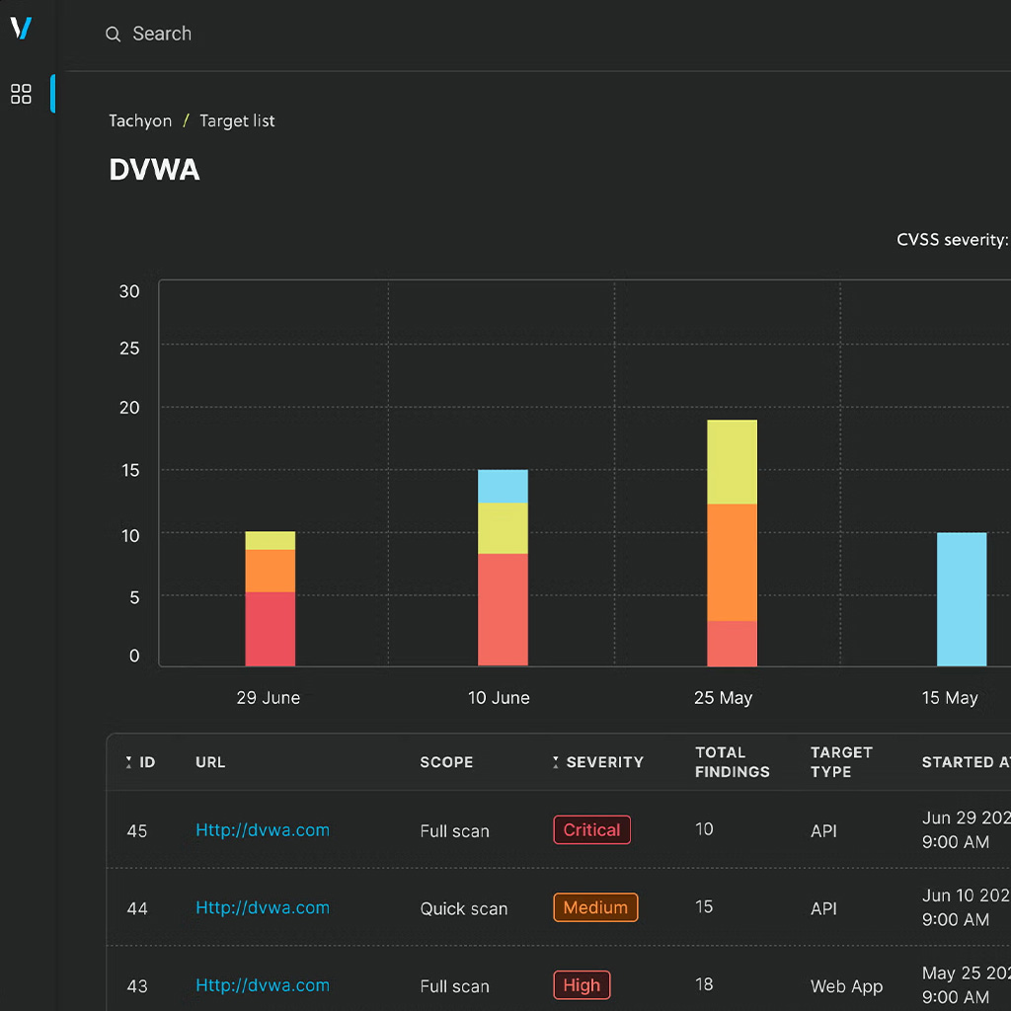Viewport: 1011px width, 1011px height.
Task: Click the '10 June' axis label
Action: pyautogui.click(x=499, y=698)
